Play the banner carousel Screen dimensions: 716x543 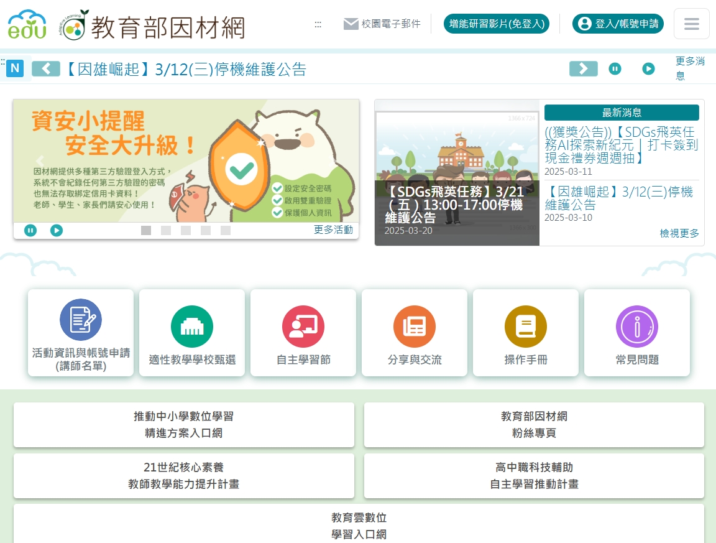pos(56,230)
